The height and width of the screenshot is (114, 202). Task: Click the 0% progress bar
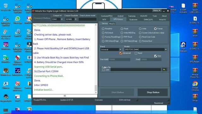click(65, 96)
